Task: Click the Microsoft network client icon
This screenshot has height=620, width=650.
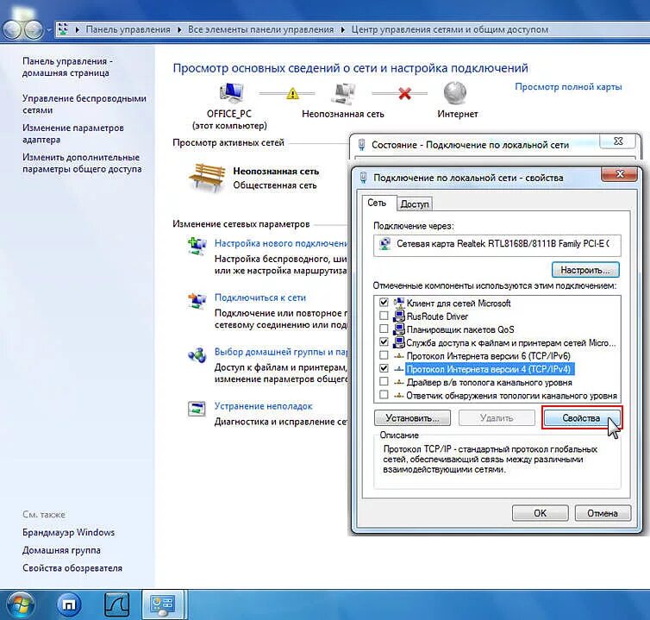Action: 399,303
